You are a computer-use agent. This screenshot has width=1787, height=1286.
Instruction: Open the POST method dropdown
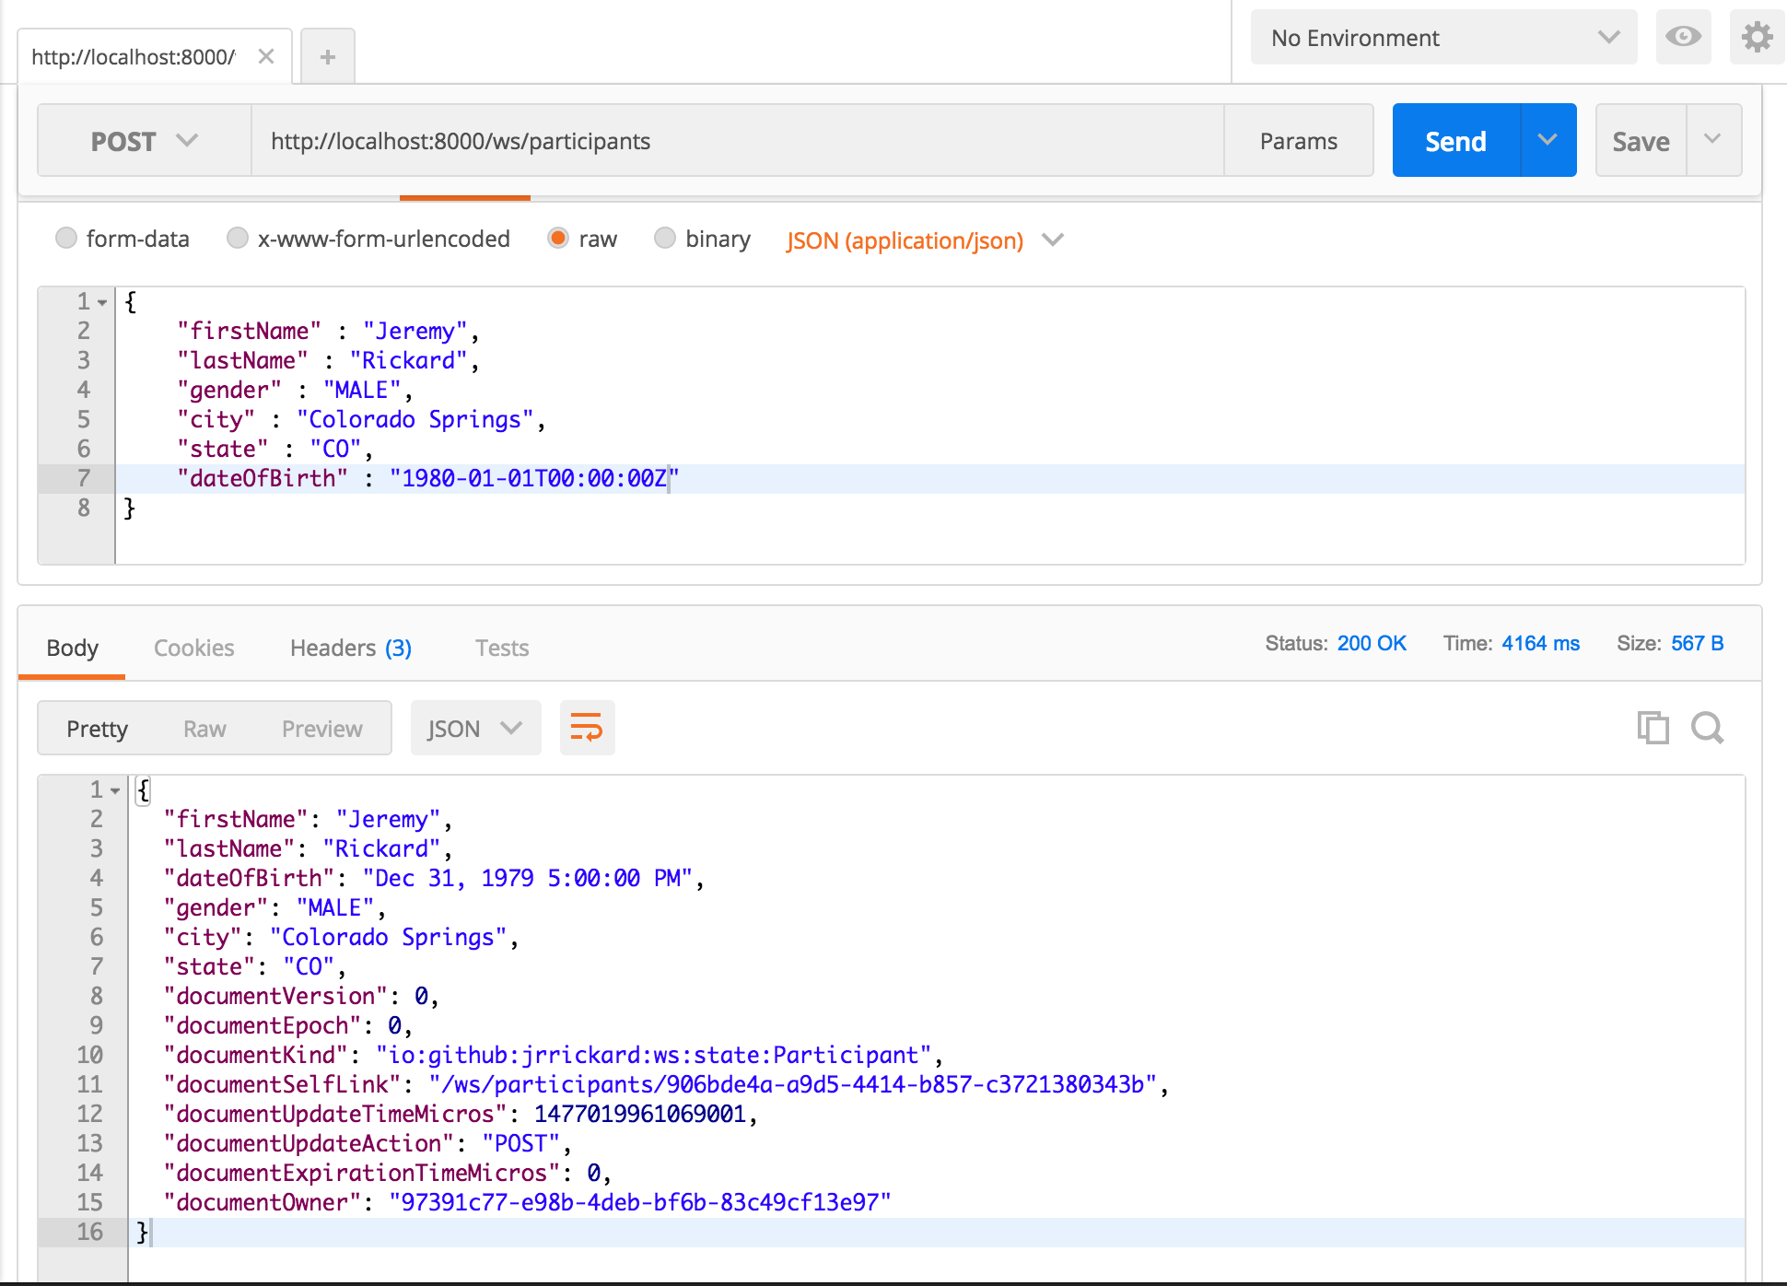pyautogui.click(x=145, y=140)
